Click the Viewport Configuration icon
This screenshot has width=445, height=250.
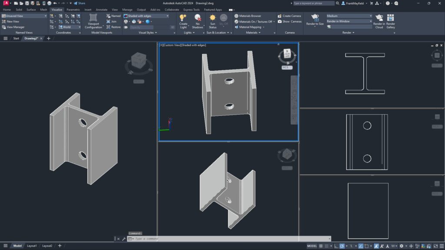(x=93, y=18)
